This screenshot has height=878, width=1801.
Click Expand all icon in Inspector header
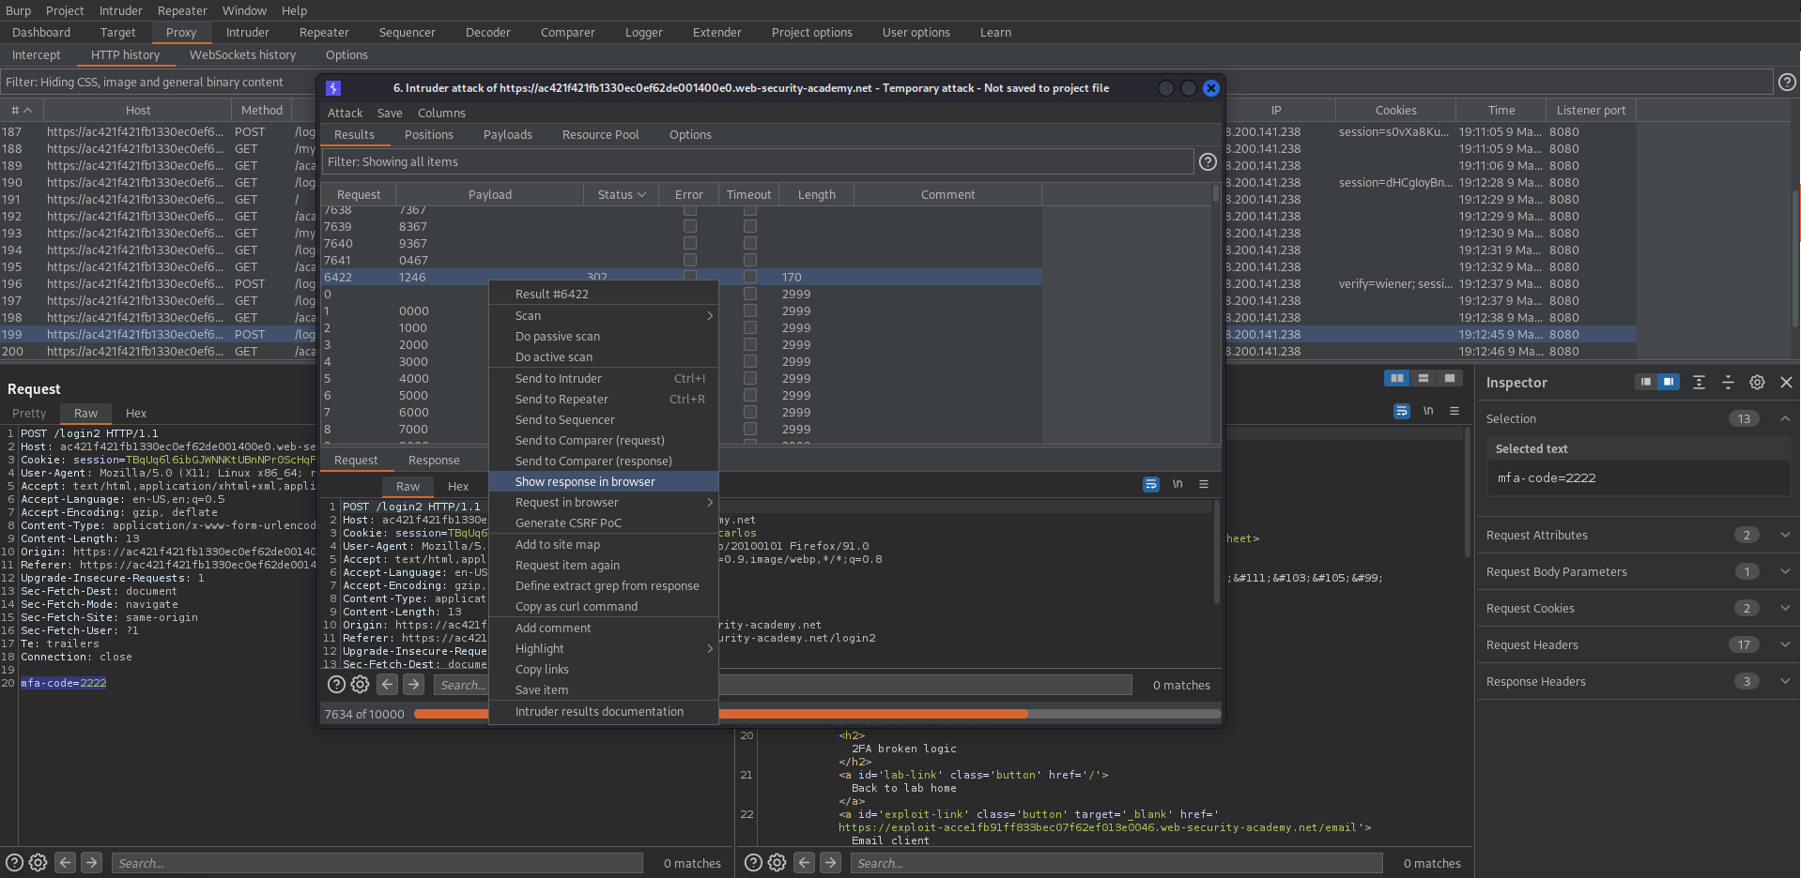pyautogui.click(x=1699, y=382)
